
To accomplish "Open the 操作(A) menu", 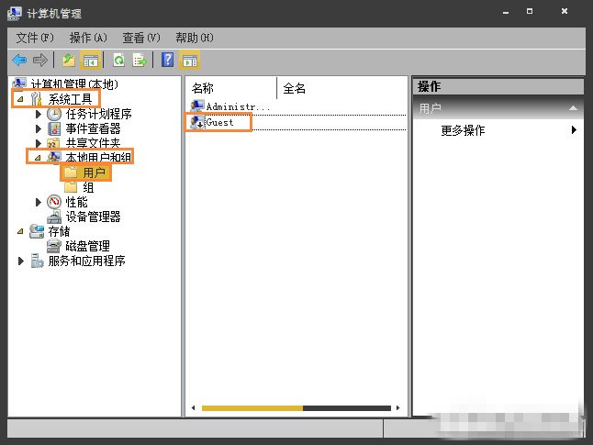I will (x=88, y=38).
